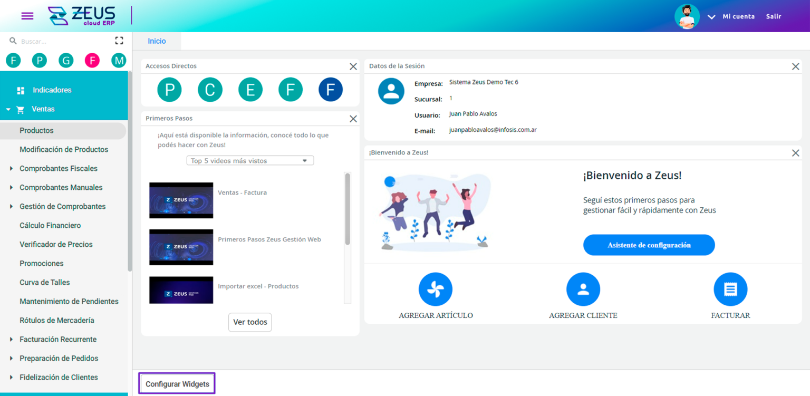Viewport: 810px width, 396px height.
Task: Open Configurar Widgets
Action: pos(177,383)
